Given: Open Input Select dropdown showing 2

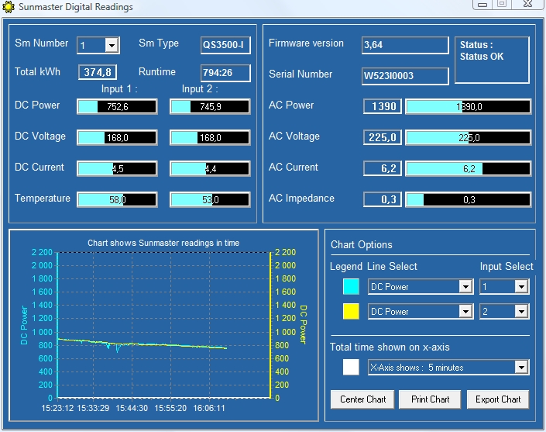Looking at the screenshot, I should click(x=521, y=311).
